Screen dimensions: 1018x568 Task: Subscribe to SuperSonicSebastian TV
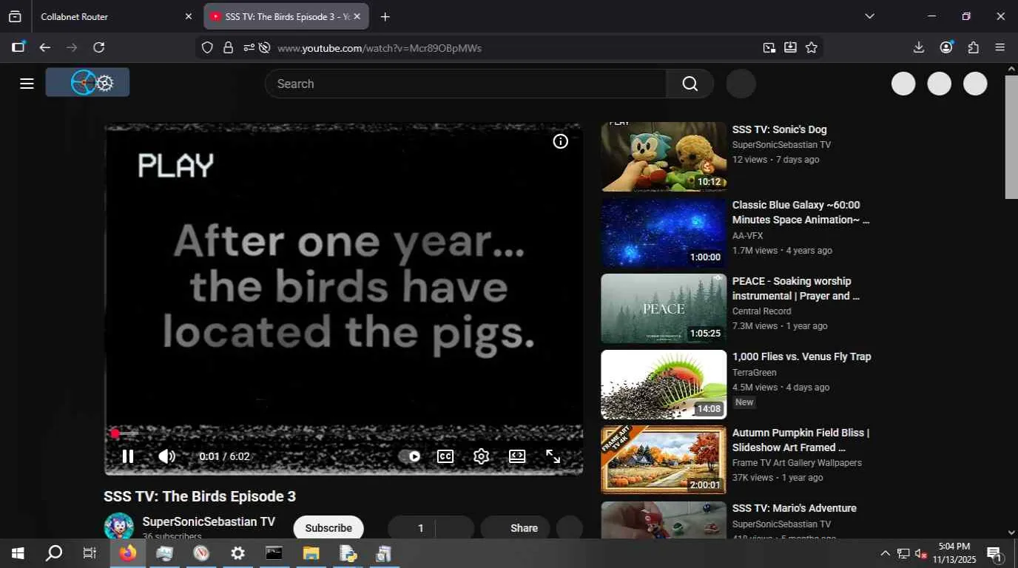328,528
